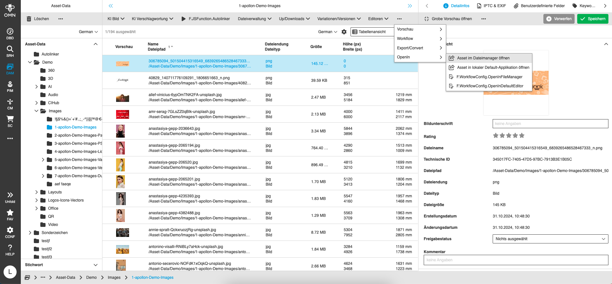Open Grobe Vorschau öffnen

pyautogui.click(x=448, y=19)
